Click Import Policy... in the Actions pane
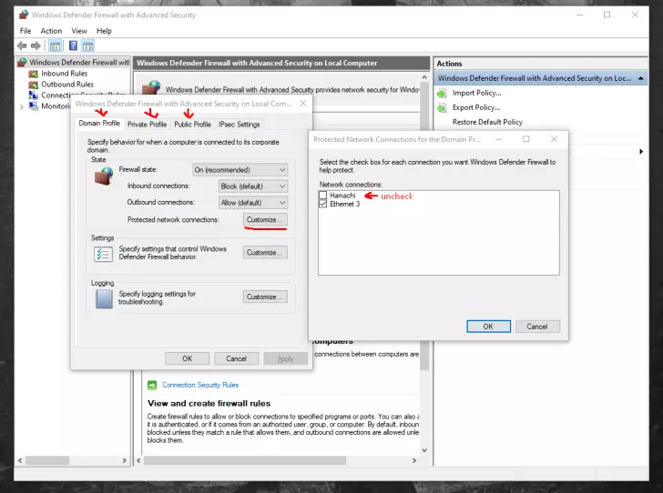Screen dimensions: 663x493 pyautogui.click(x=476, y=94)
